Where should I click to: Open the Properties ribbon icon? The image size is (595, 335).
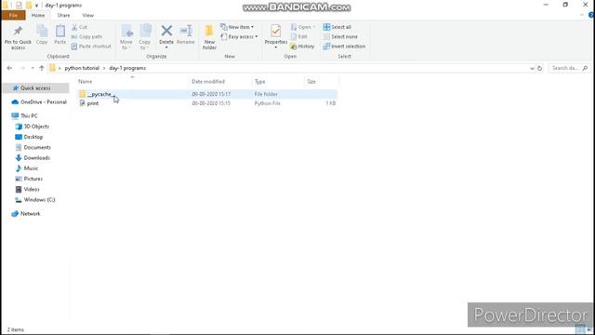276,31
